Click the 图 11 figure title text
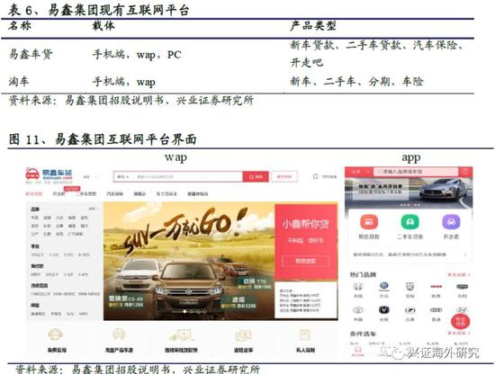The width and height of the screenshot is (495, 374). click(x=103, y=139)
